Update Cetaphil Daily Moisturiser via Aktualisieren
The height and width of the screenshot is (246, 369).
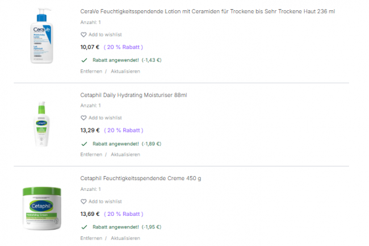[125, 155]
